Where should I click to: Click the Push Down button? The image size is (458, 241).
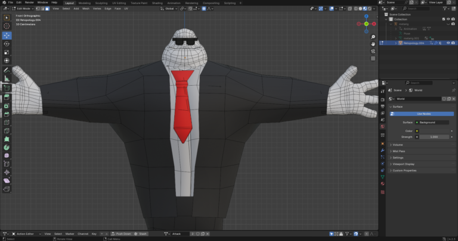(123, 234)
